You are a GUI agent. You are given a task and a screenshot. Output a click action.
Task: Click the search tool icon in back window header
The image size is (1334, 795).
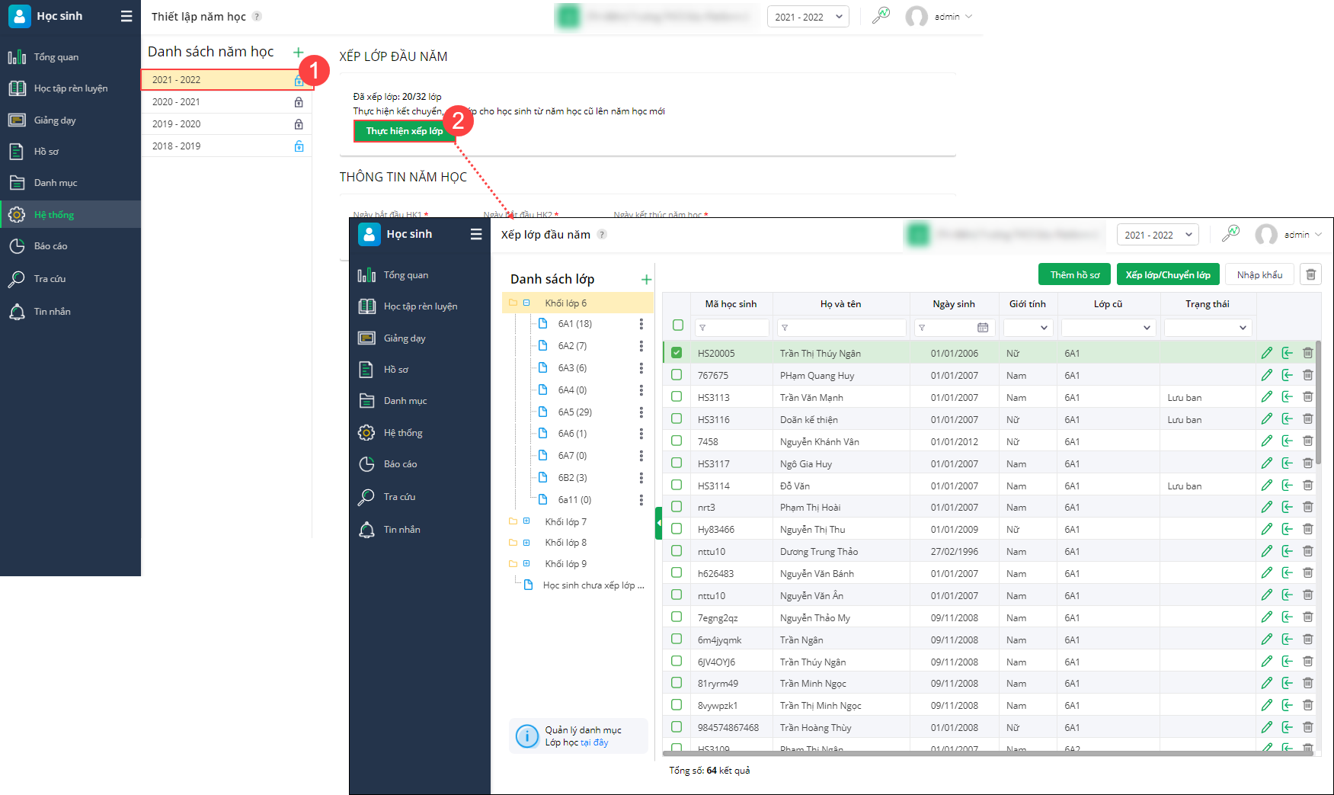[x=881, y=16]
